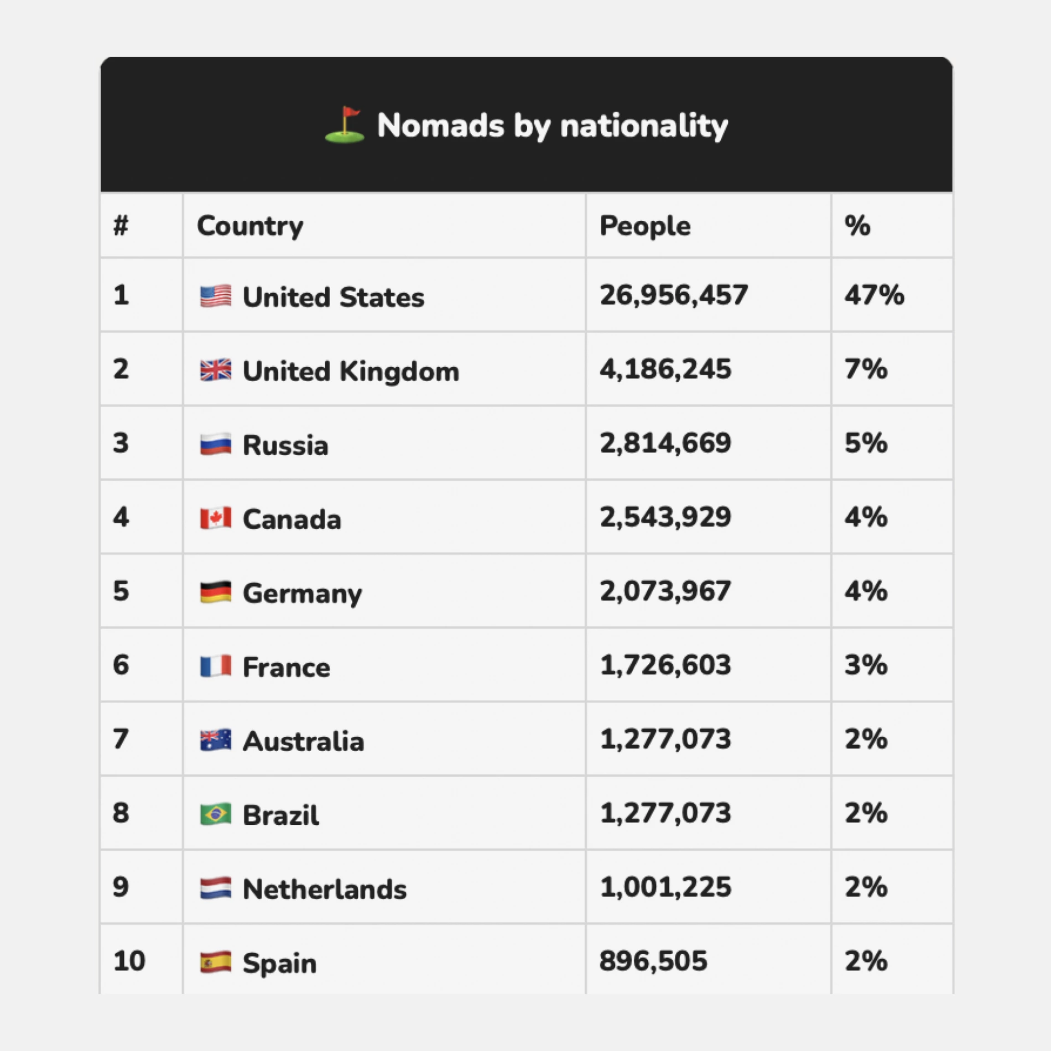The image size is (1051, 1051).
Task: Select the 26,956,457 people value
Action: (x=674, y=295)
